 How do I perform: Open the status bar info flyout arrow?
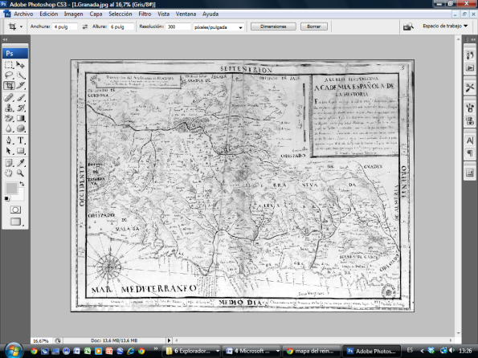tap(170, 340)
